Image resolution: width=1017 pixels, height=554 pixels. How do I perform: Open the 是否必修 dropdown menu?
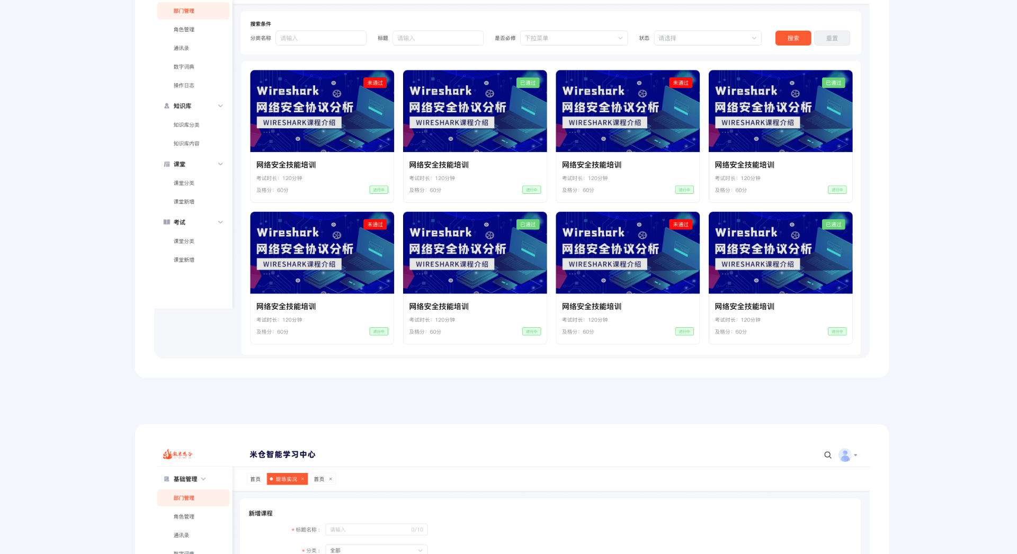tap(574, 38)
